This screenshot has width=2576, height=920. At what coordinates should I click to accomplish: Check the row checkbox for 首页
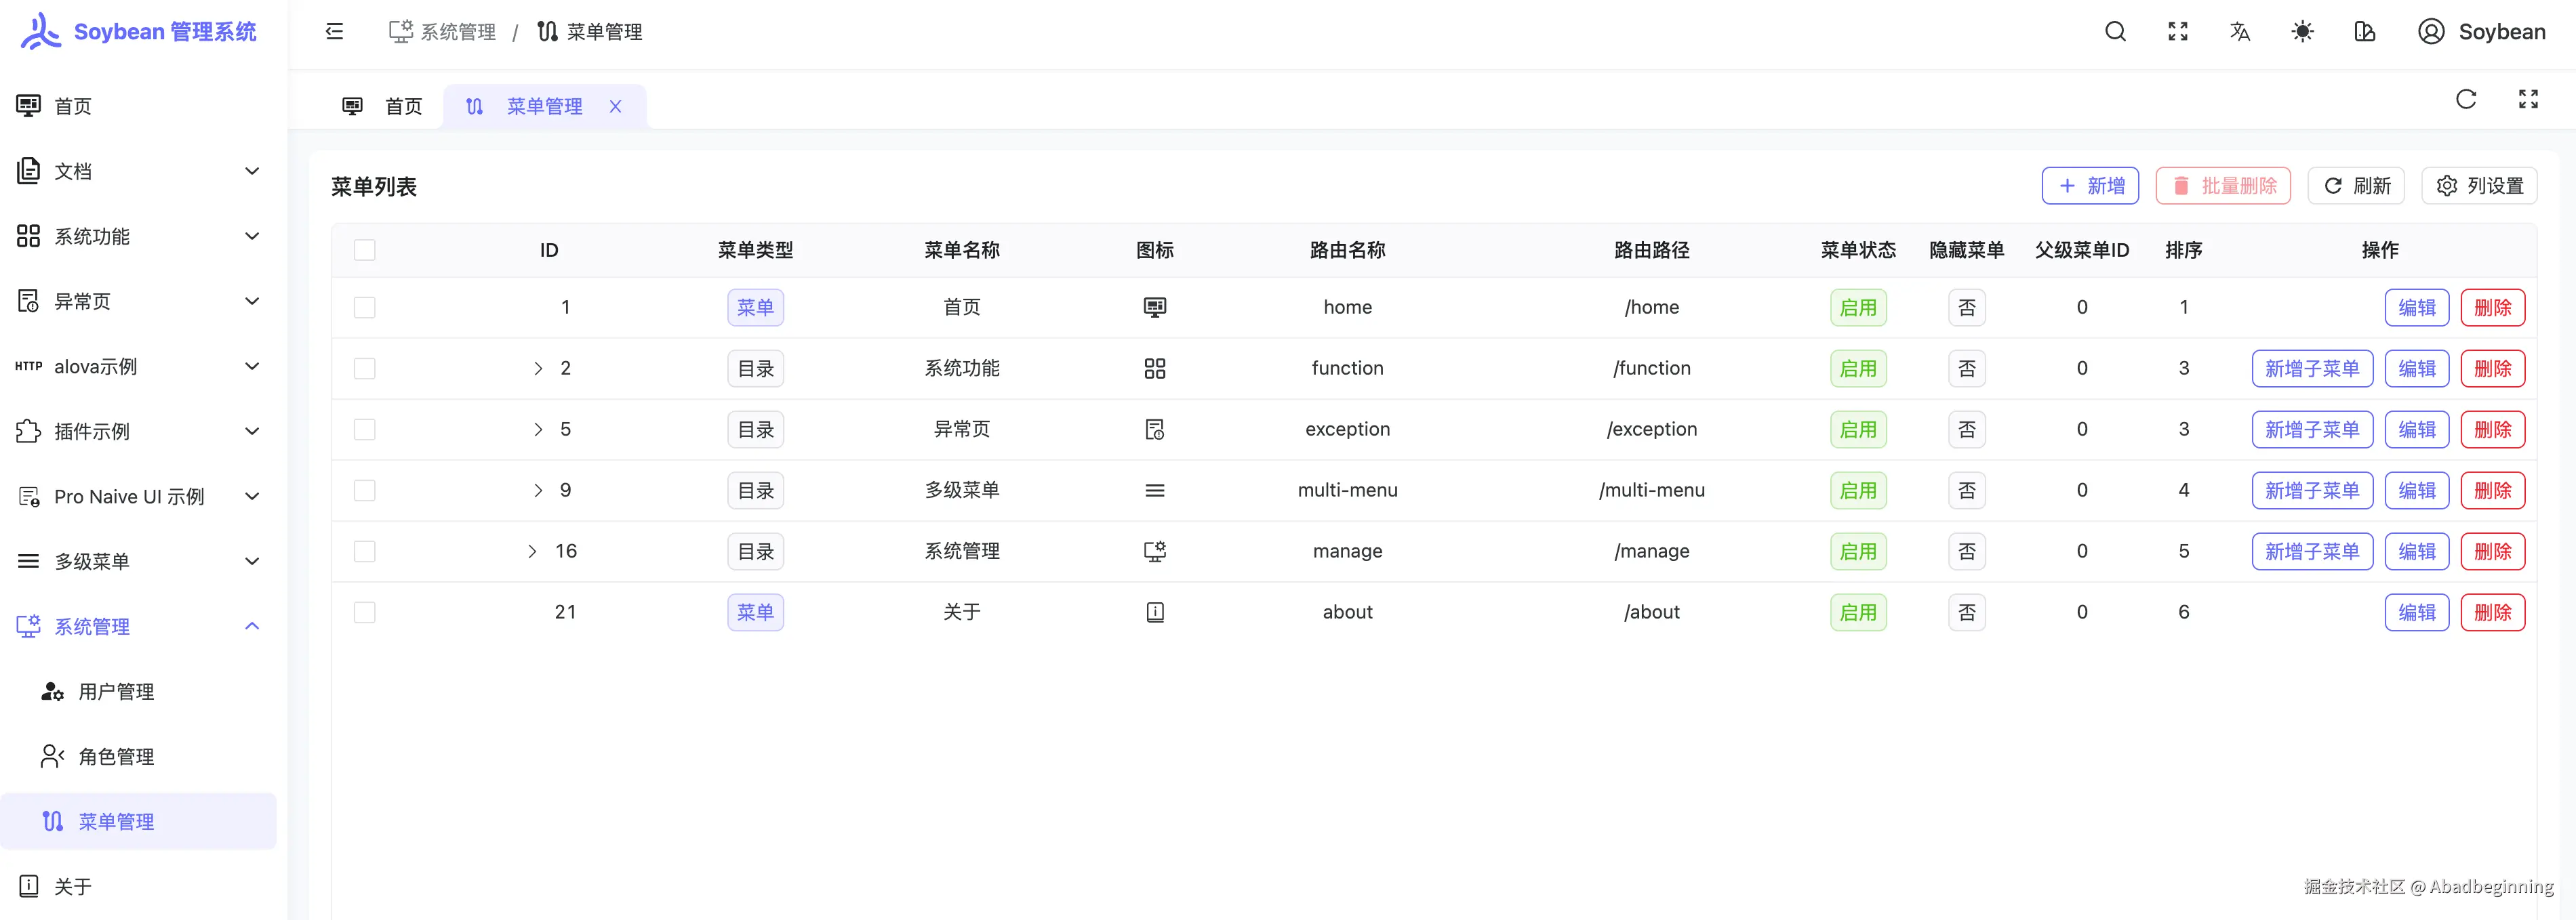click(365, 308)
